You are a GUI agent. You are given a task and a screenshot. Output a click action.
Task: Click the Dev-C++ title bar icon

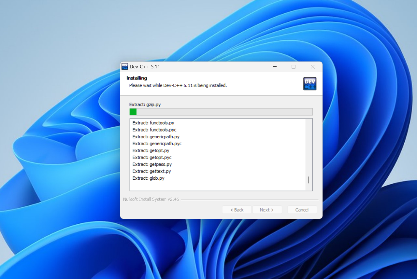point(125,66)
